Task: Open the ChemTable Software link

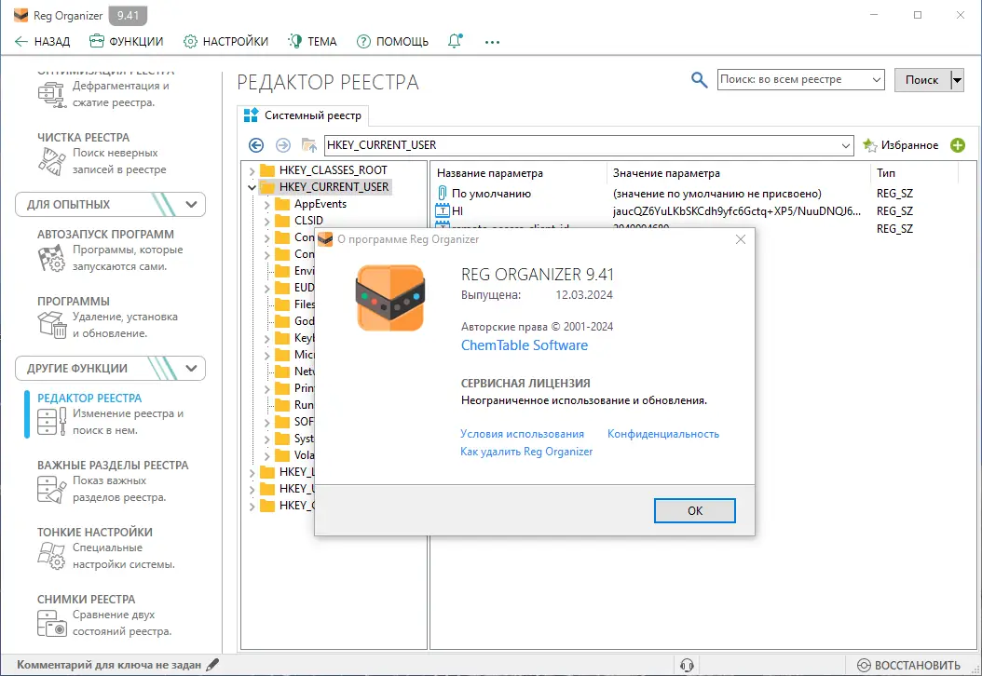Action: (x=525, y=345)
